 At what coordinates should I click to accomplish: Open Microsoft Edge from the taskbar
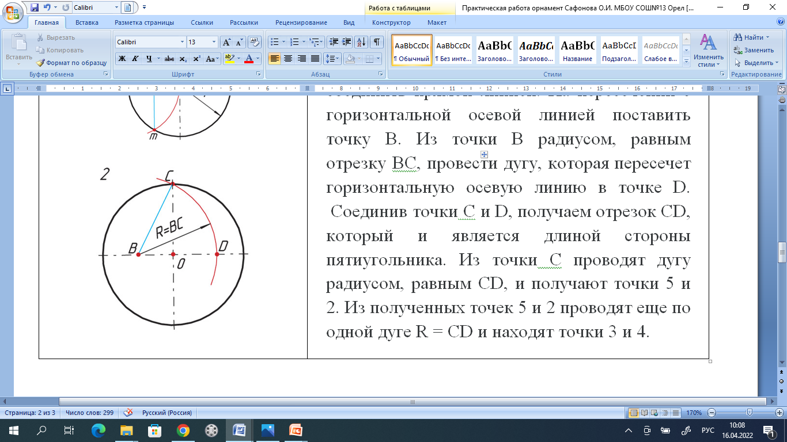(99, 430)
